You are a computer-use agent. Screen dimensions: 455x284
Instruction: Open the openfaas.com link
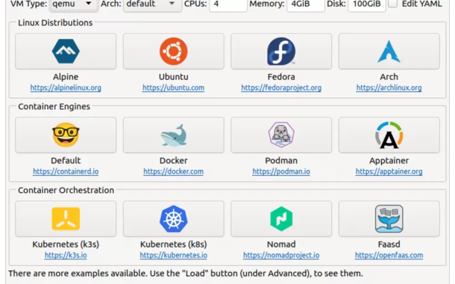[x=389, y=255]
